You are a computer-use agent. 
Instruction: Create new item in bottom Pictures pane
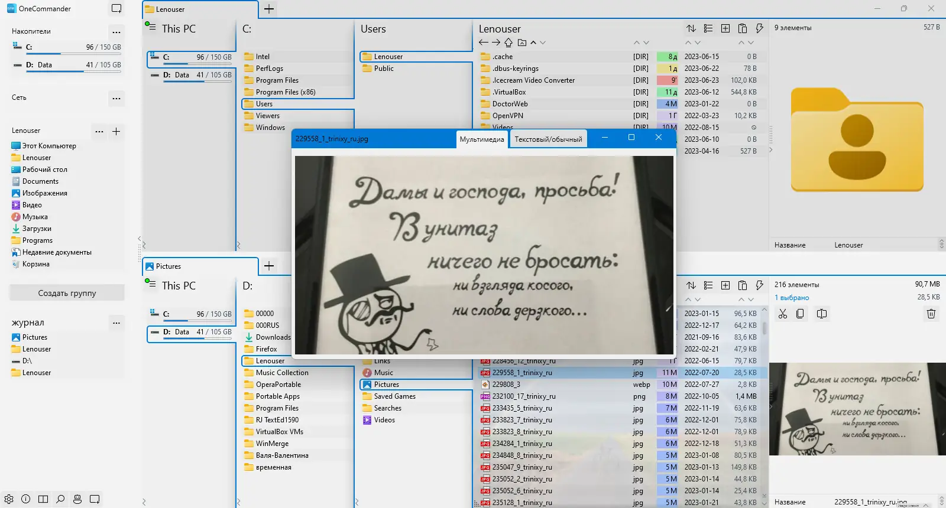click(x=725, y=285)
